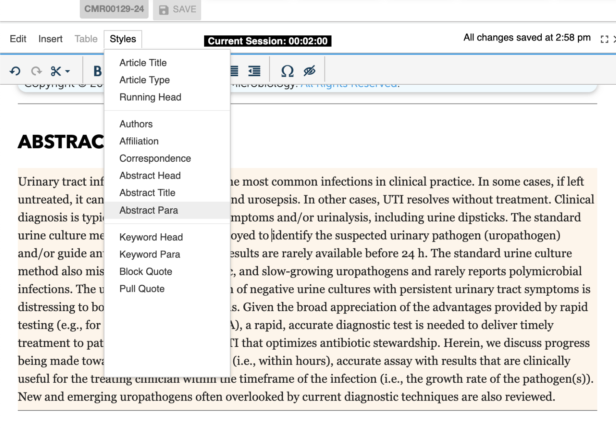Screen dimensions: 616x437
Task: Select Authors style from menu
Action: tap(167, 124)
